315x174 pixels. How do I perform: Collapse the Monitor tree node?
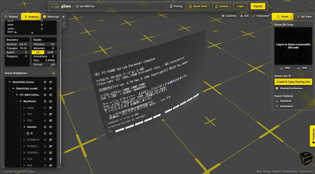coord(24,127)
